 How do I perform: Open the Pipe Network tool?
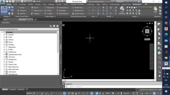coord(63,13)
